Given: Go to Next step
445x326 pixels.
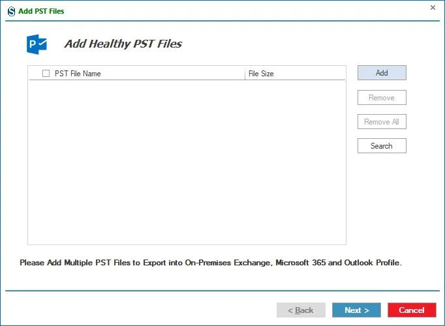Looking at the screenshot, I should [356, 310].
